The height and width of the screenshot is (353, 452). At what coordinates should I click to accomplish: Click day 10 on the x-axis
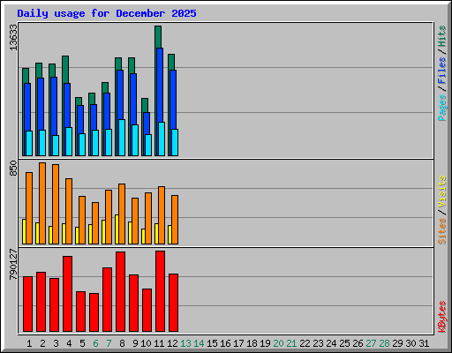(x=146, y=343)
